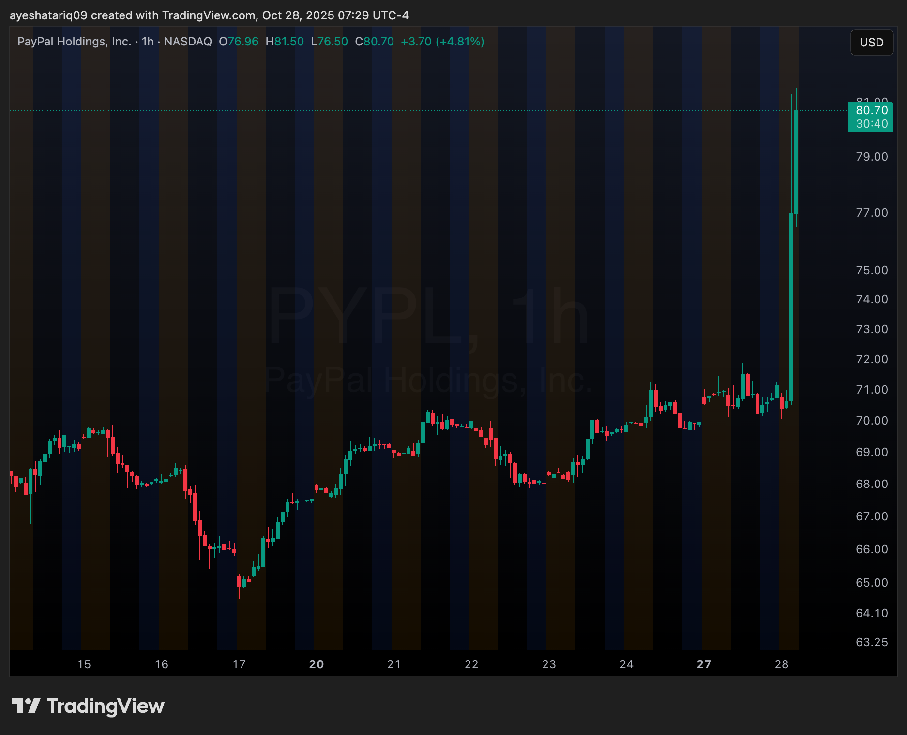This screenshot has height=735, width=907.
Task: Click the 75.00 price axis label
Action: pos(872,270)
